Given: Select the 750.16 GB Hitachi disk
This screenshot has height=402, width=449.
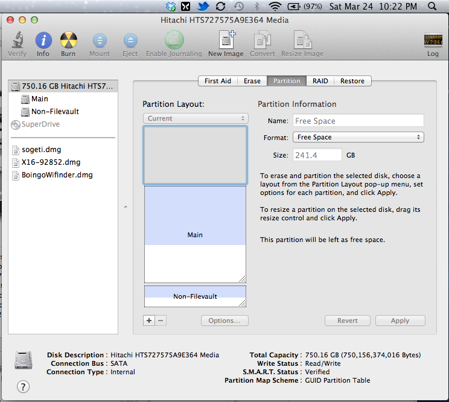Looking at the screenshot, I should [63, 86].
